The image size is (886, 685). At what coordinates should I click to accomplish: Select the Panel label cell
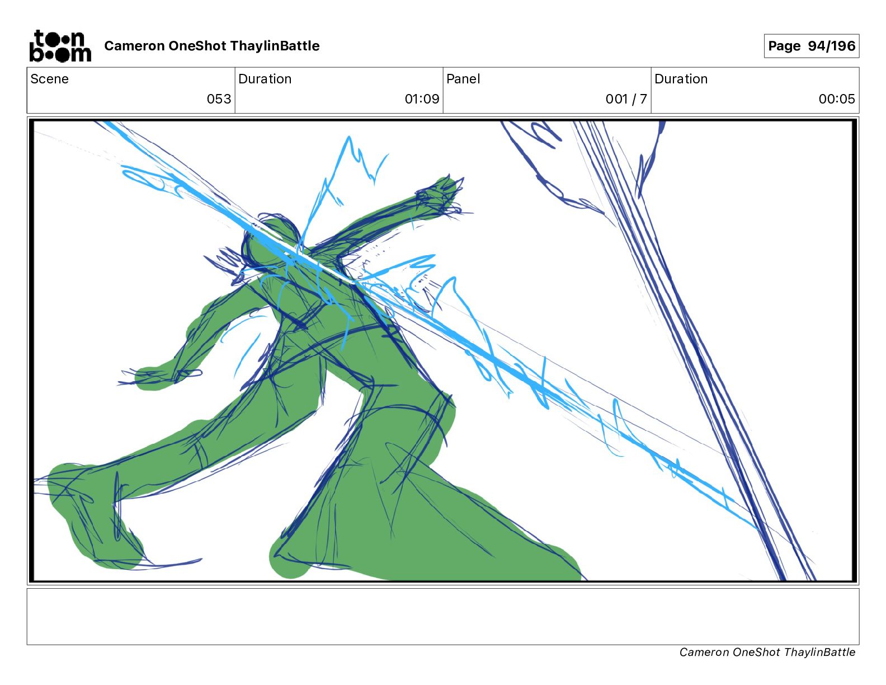pyautogui.click(x=547, y=90)
